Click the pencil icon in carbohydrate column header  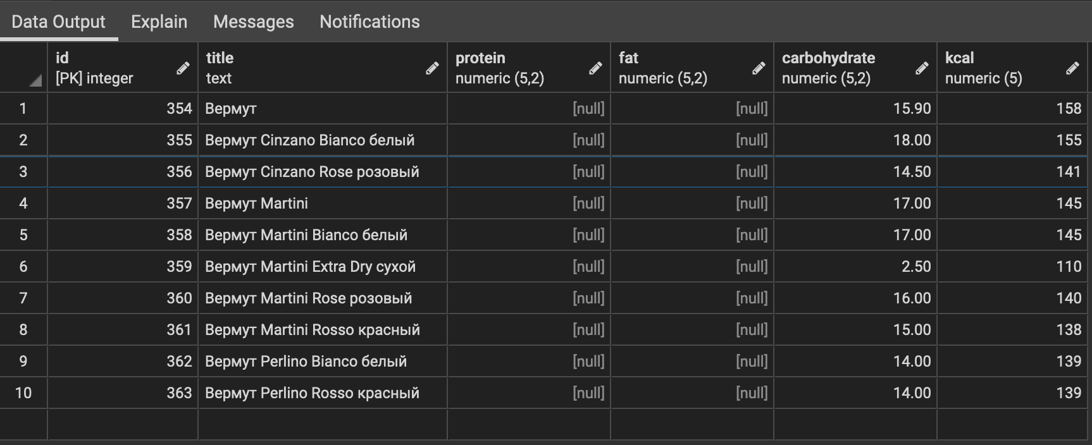pyautogui.click(x=922, y=68)
